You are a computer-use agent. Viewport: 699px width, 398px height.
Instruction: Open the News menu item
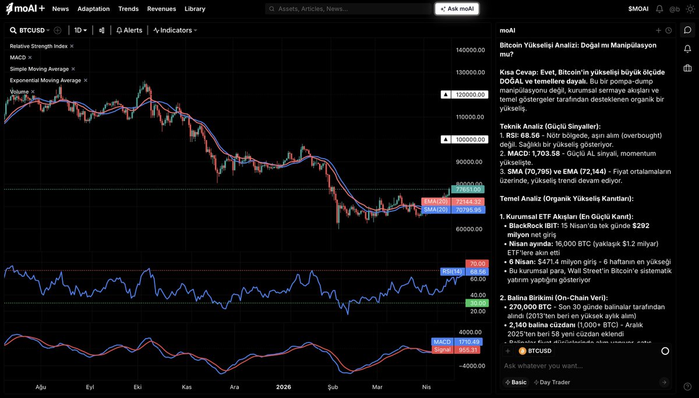61,9
